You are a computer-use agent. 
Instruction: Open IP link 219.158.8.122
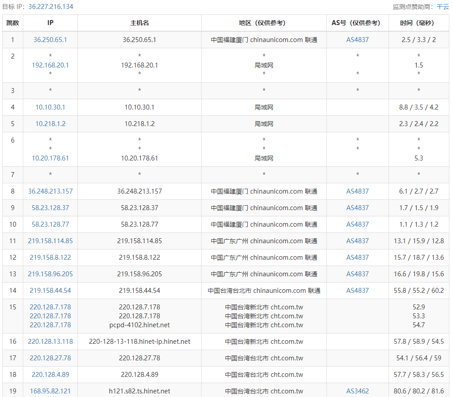(50, 258)
